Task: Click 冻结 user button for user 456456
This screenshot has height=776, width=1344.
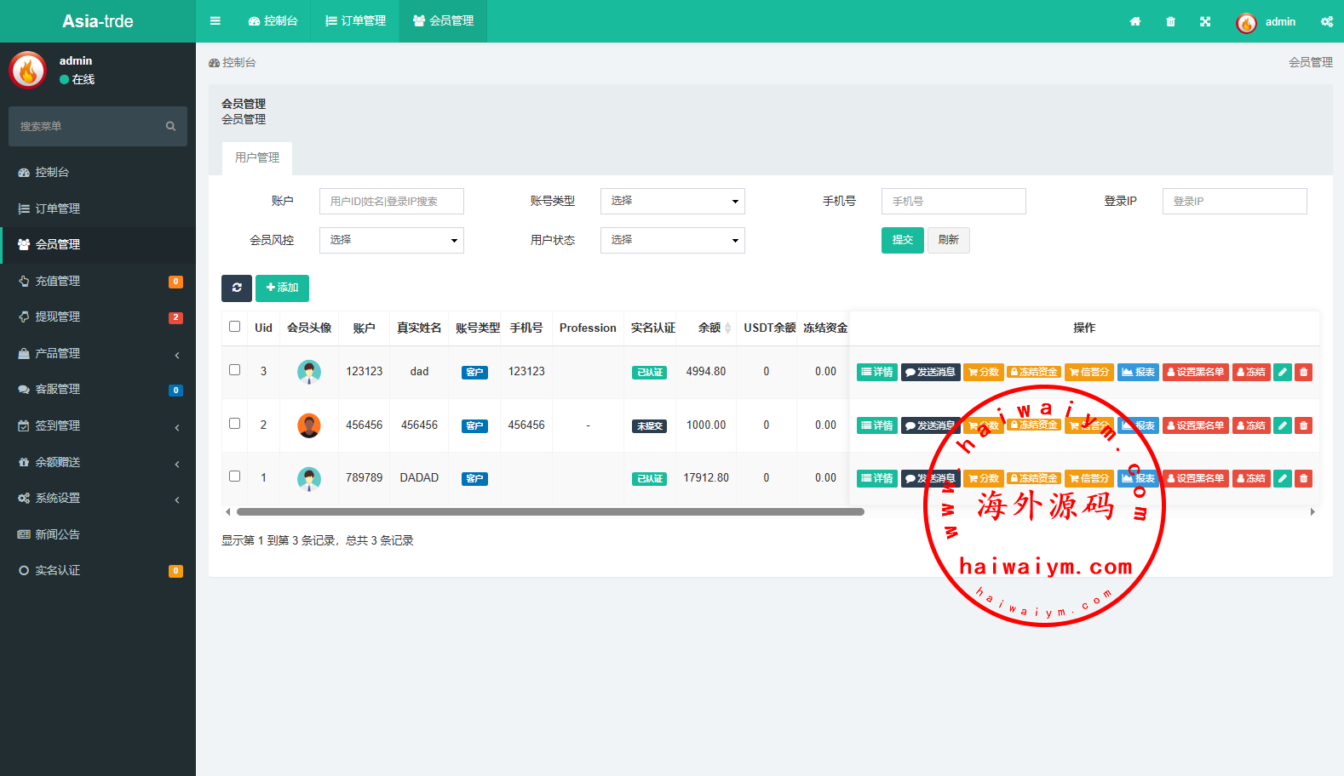Action: tap(1251, 425)
